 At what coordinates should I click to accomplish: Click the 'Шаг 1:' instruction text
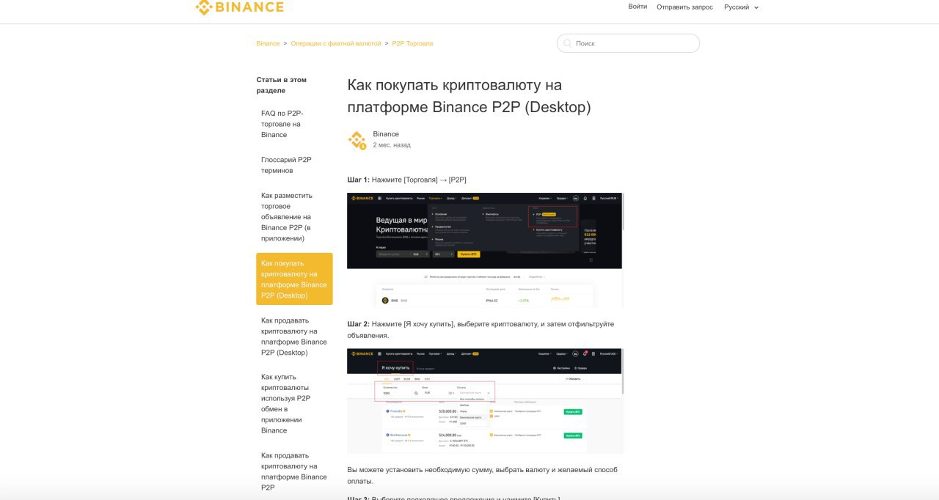click(407, 180)
